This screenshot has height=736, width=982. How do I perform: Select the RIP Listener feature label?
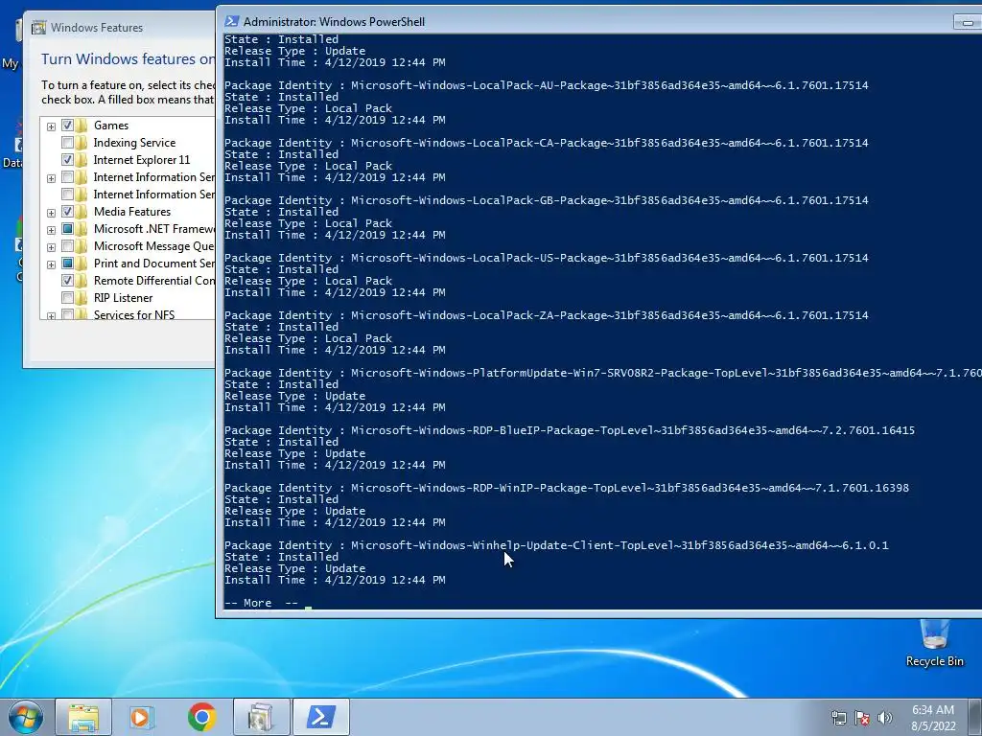124,298
